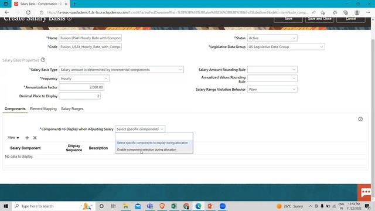Open a new browser tab with plus icon

coord(74,4)
